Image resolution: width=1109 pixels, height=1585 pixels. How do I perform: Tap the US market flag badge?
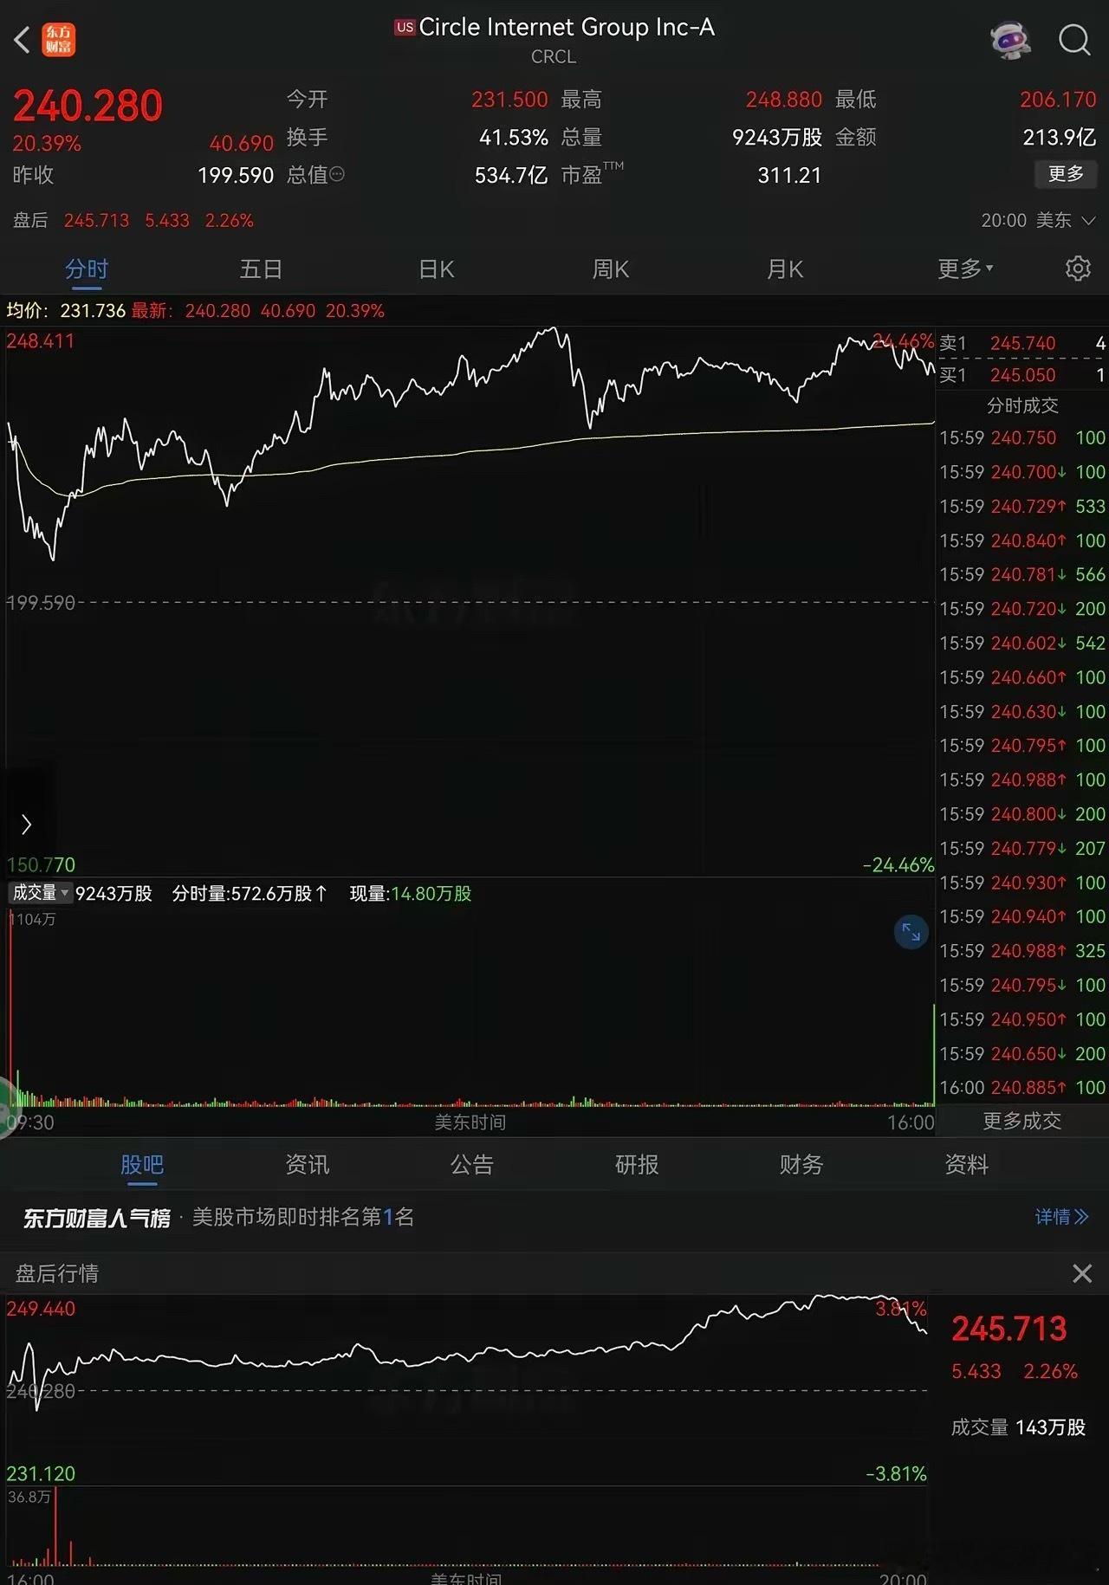click(x=405, y=28)
